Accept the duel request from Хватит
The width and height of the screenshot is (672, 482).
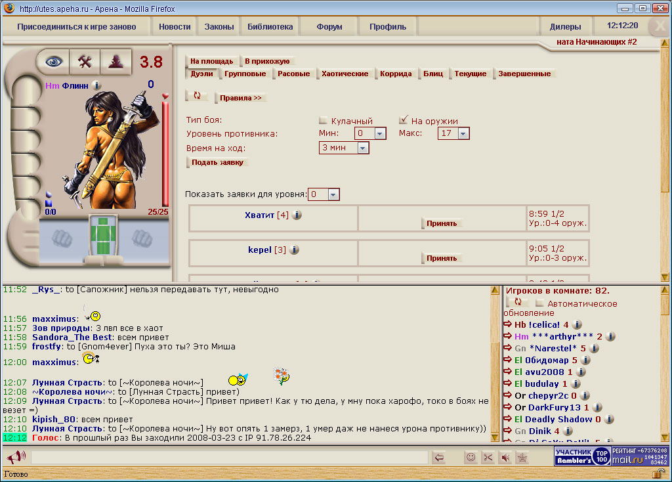pyautogui.click(x=442, y=223)
